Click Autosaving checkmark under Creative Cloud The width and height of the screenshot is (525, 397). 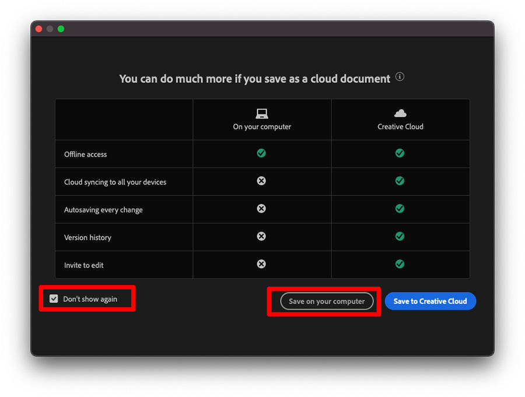[400, 209]
